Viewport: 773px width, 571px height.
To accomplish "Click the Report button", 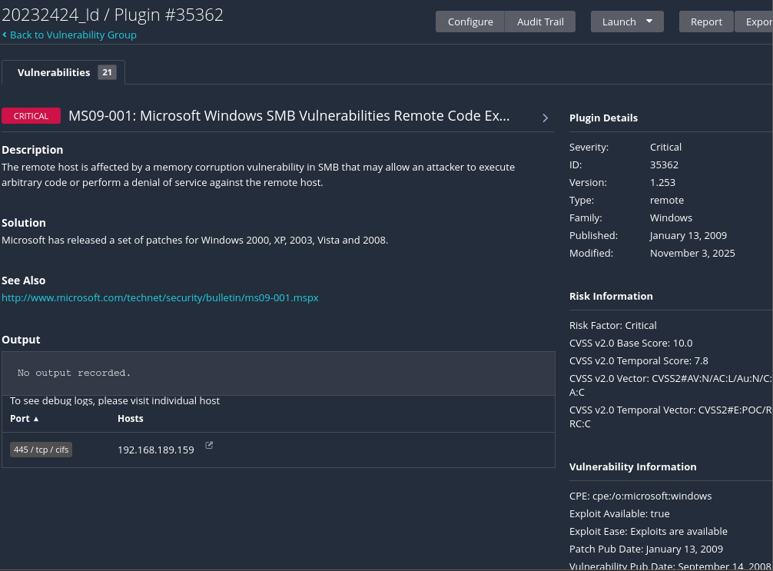I will pos(706,22).
